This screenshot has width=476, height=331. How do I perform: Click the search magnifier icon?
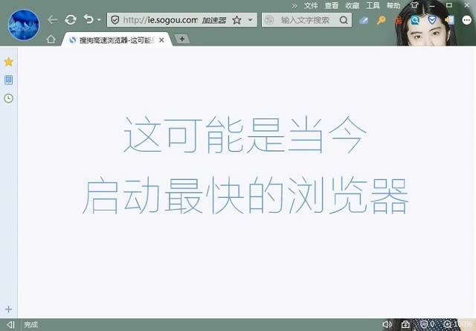pos(344,21)
